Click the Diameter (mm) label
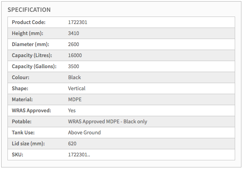 coord(30,45)
